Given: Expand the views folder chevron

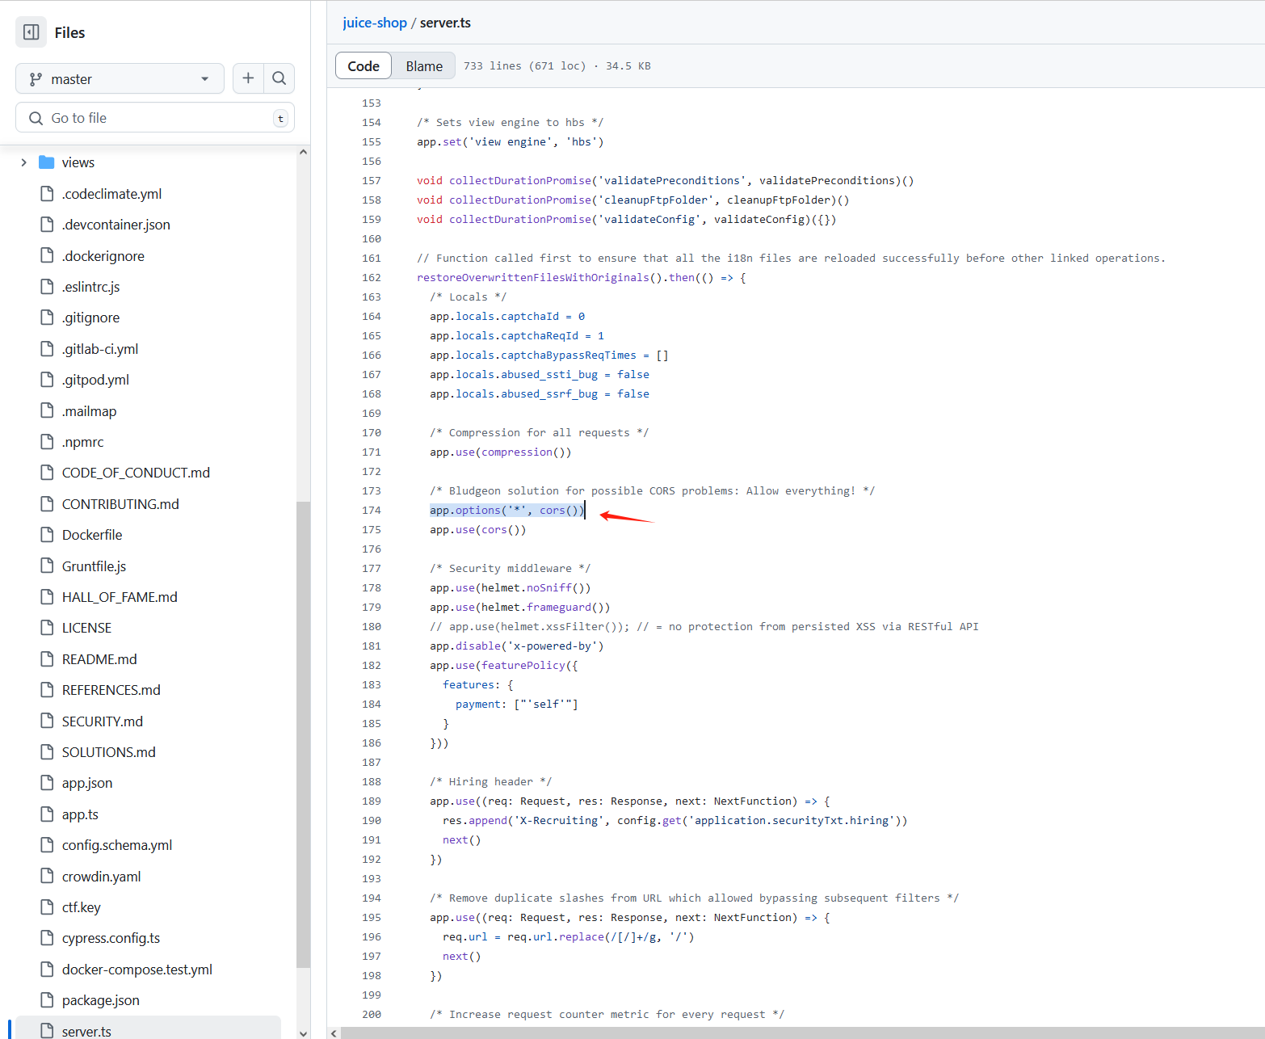Looking at the screenshot, I should (23, 162).
